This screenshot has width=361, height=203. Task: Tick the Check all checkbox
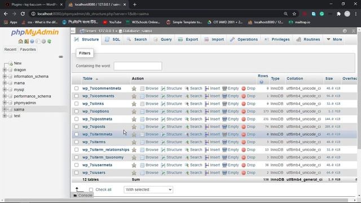(91, 189)
